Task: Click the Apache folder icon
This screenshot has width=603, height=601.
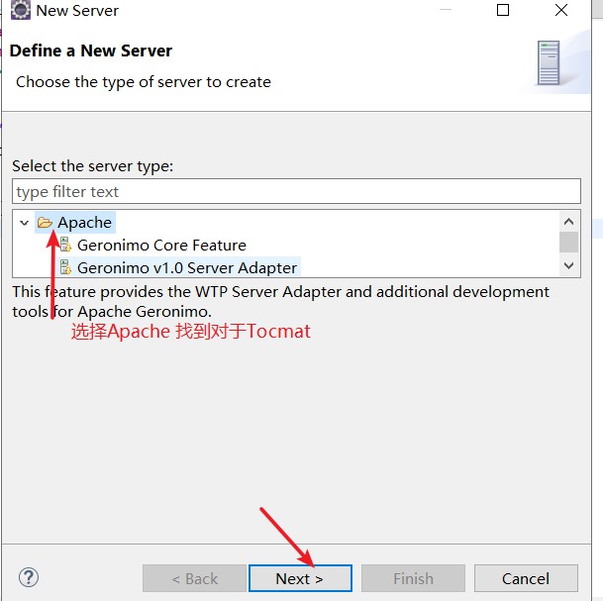Action: 45,222
